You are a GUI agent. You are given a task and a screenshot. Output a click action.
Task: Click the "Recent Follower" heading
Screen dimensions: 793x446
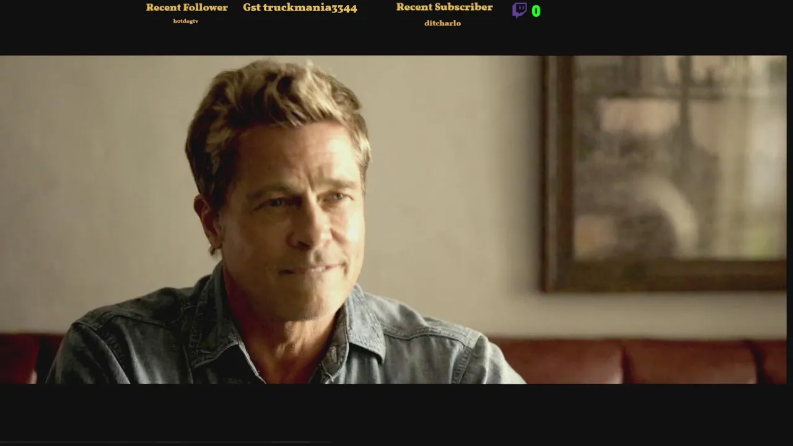[x=186, y=7]
